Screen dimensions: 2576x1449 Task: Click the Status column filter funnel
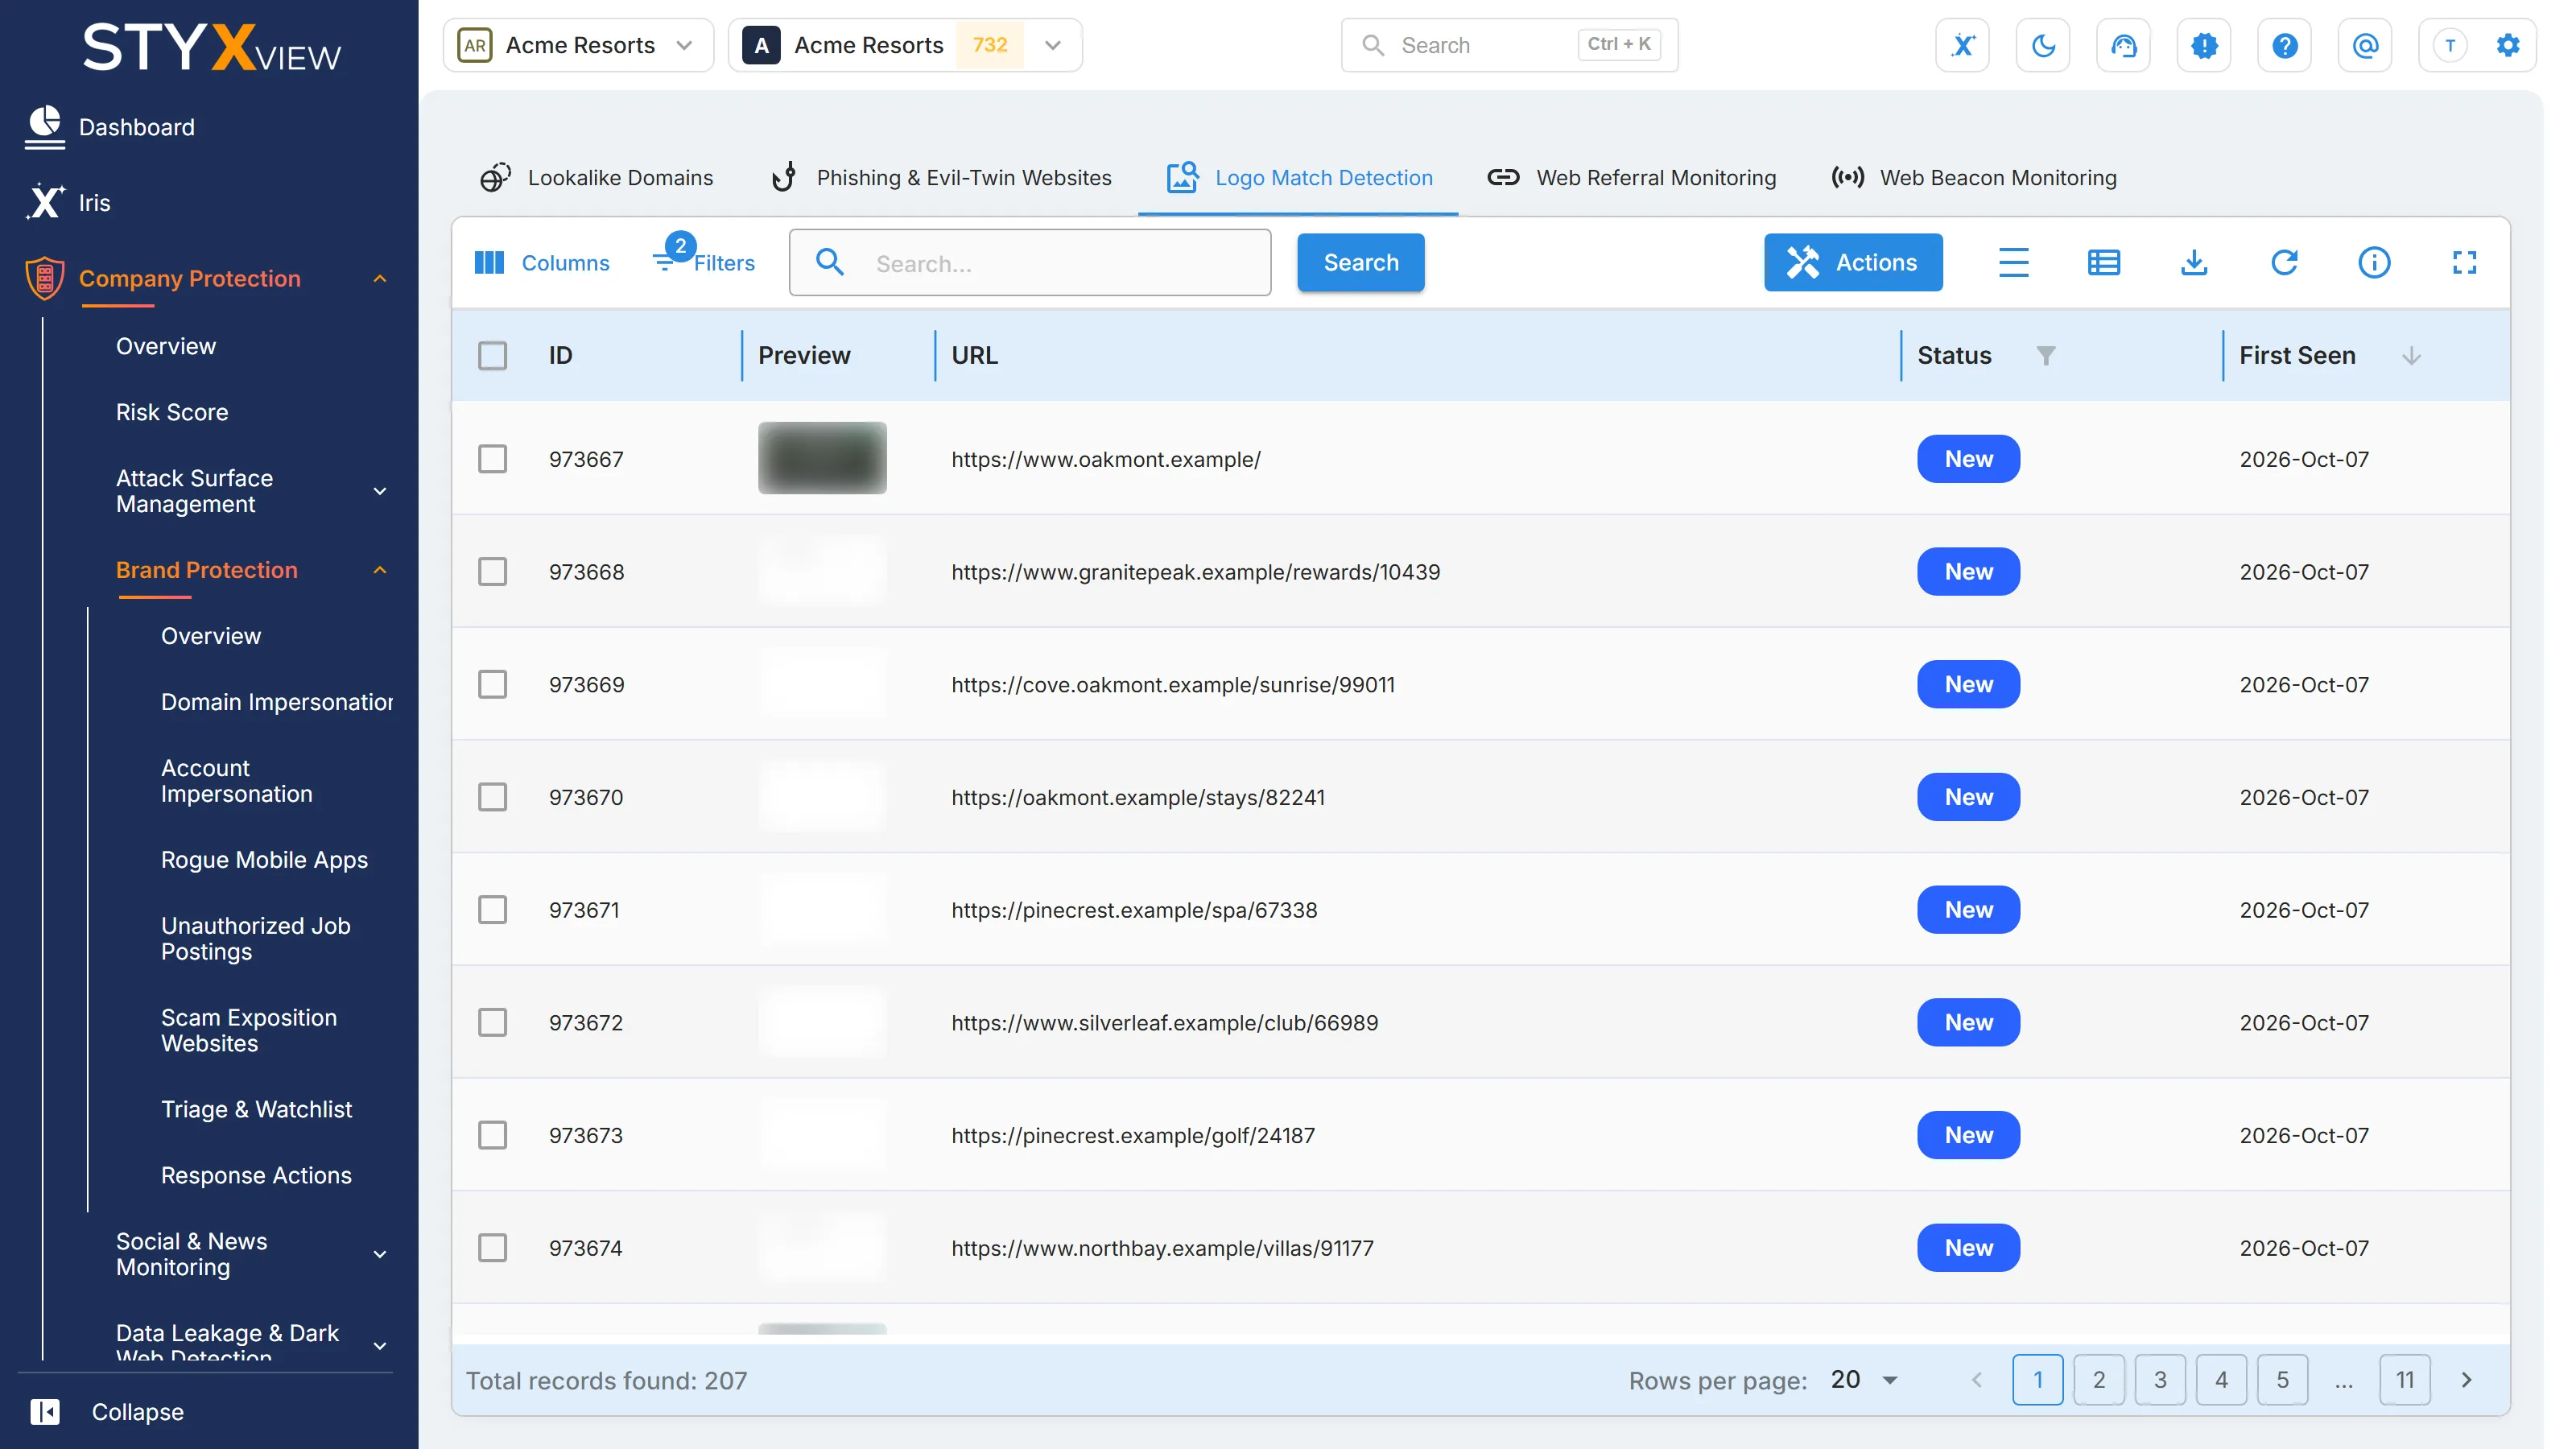point(2046,355)
